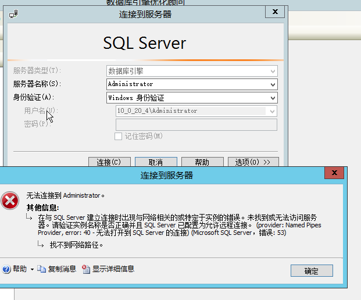Click the copy message icon
The width and height of the screenshot is (361, 300).
tap(41, 269)
